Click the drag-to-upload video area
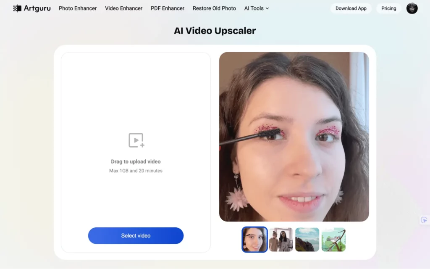430x269 pixels. click(136, 161)
